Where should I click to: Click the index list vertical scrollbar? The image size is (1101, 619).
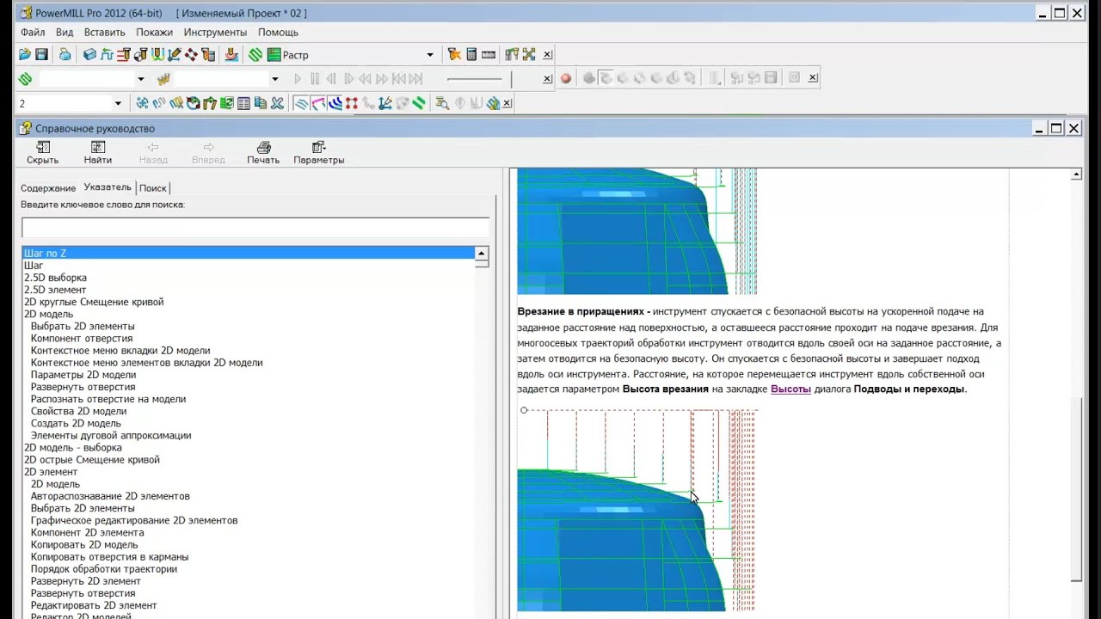[482, 432]
